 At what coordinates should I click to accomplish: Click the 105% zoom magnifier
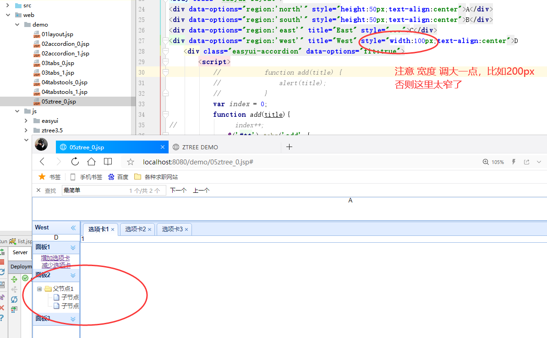(486, 162)
